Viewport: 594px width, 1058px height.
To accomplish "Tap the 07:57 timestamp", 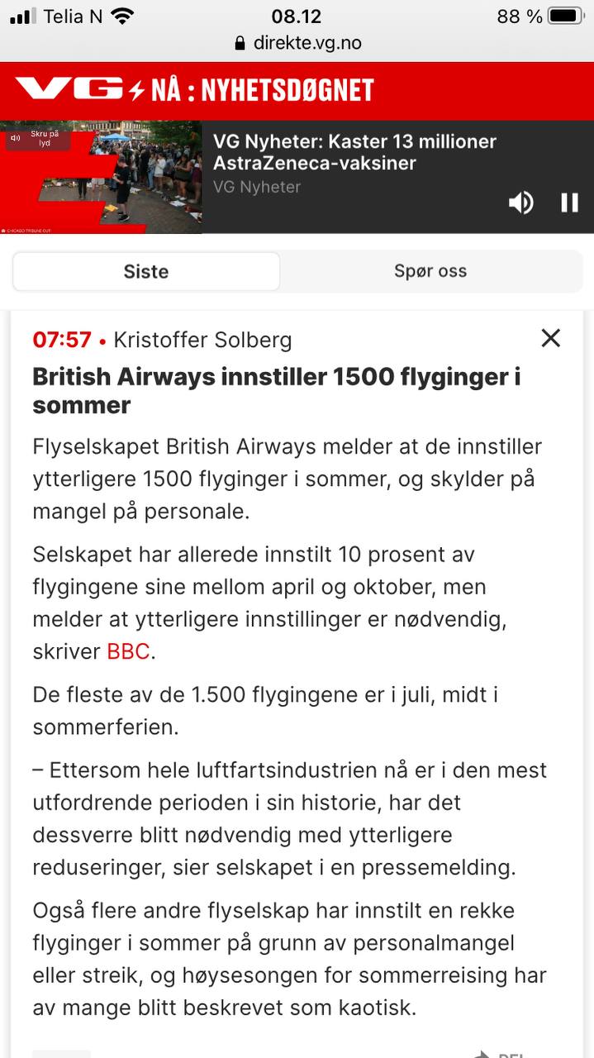I will point(62,340).
